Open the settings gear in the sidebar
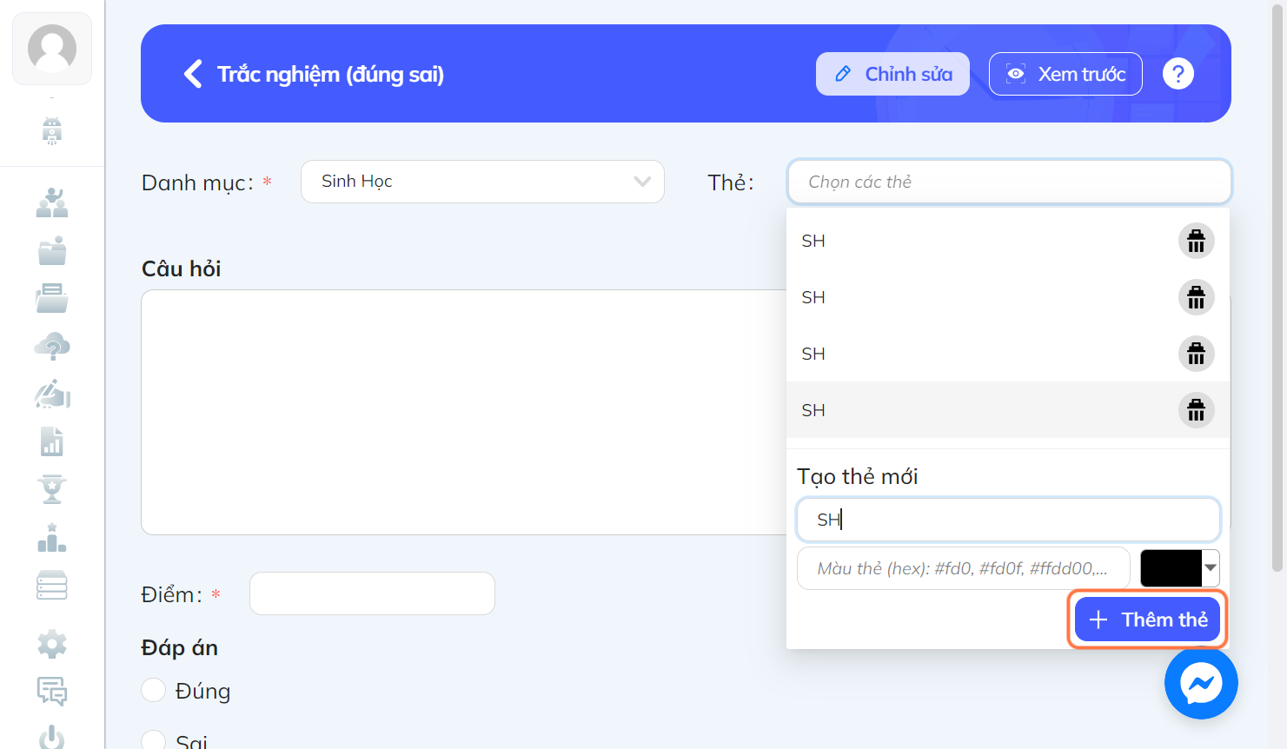 point(52,644)
